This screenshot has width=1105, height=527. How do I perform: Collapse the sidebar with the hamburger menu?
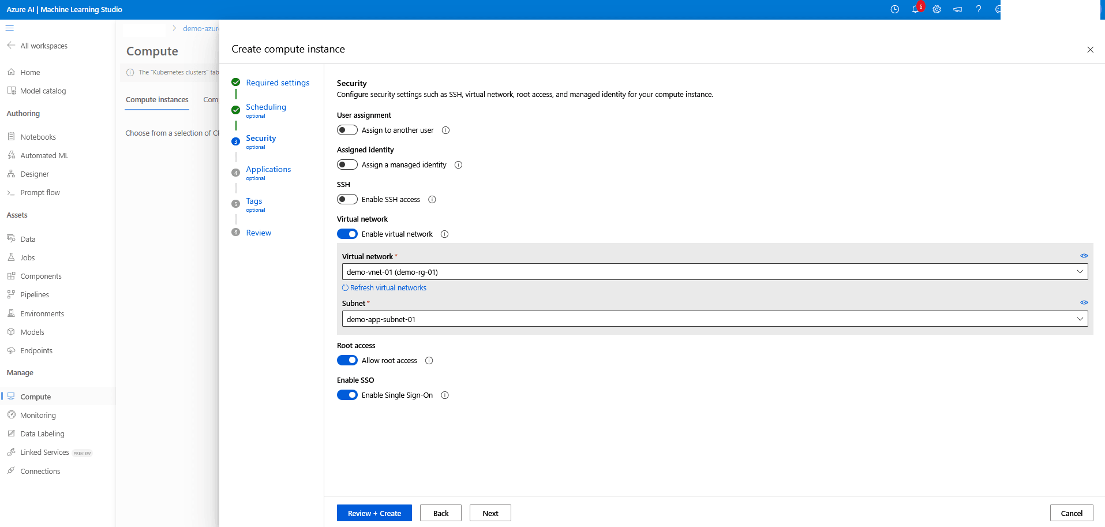coord(10,28)
